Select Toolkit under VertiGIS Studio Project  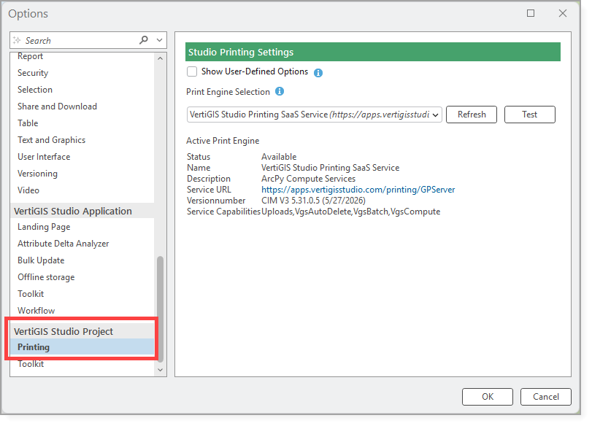(31, 364)
